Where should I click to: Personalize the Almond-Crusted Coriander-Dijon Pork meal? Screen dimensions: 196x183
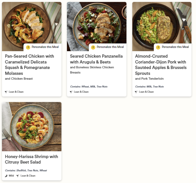[175, 47]
